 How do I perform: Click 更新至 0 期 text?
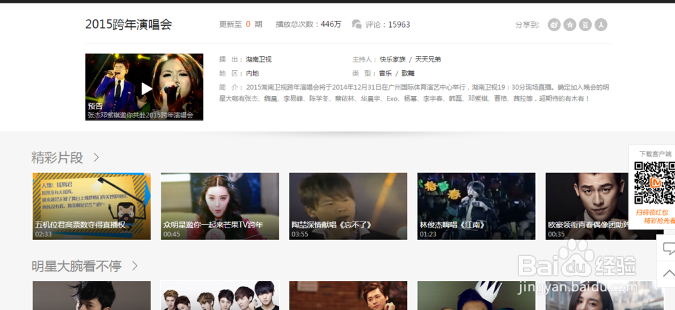tap(241, 24)
